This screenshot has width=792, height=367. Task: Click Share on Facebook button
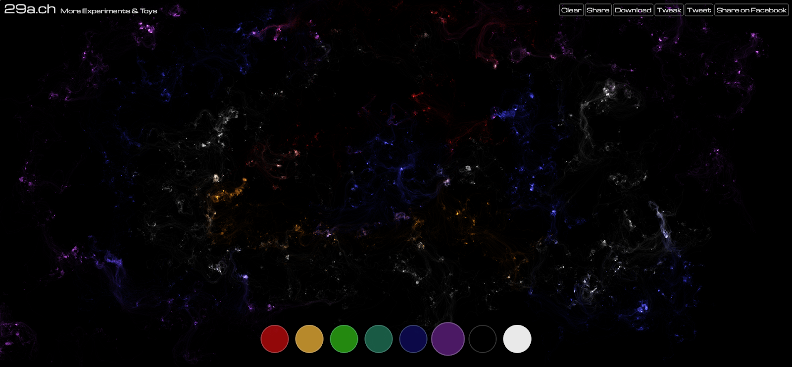coord(751,10)
